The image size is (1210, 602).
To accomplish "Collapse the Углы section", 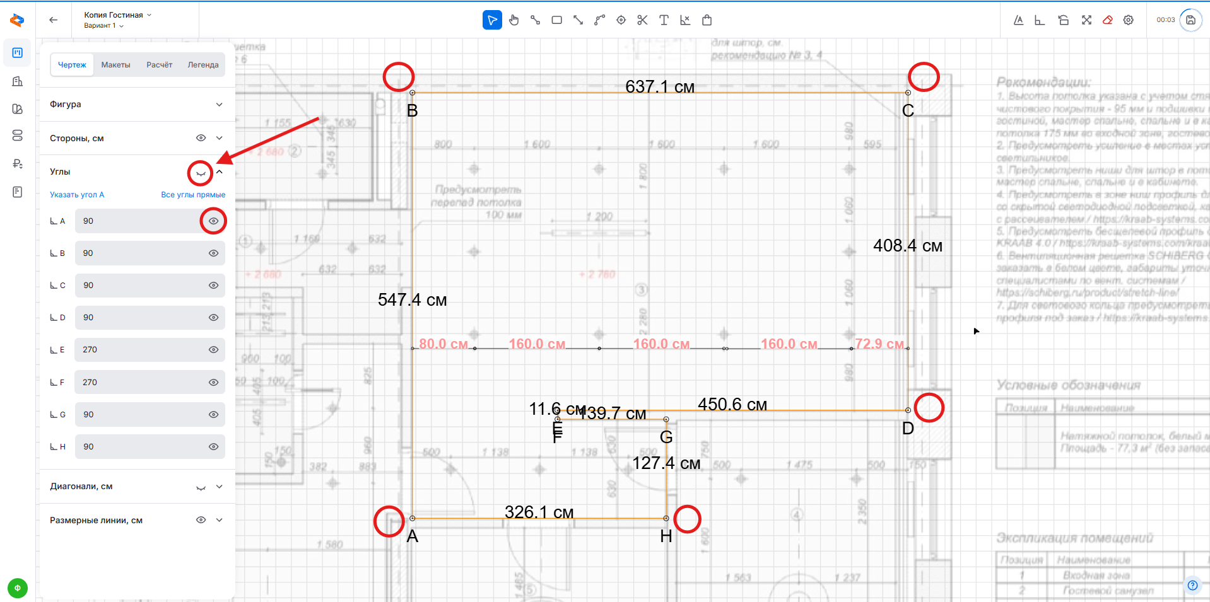I will pyautogui.click(x=219, y=172).
